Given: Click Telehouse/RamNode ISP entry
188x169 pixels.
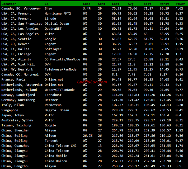Looking at the screenshot, I should click(x=60, y=70).
